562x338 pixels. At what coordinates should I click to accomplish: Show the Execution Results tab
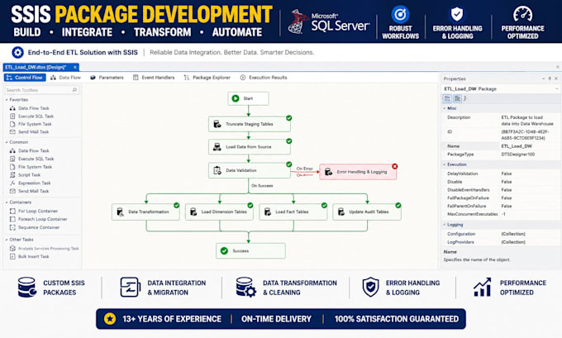point(264,78)
